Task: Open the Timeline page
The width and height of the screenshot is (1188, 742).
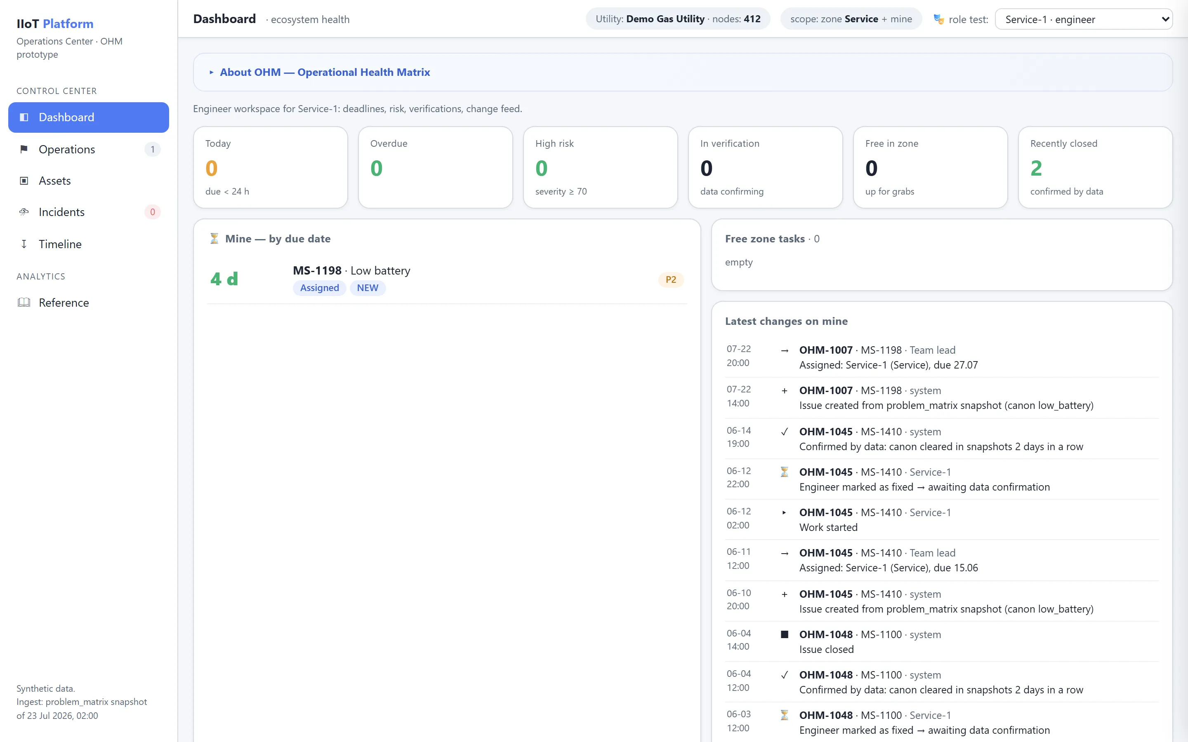Action: pyautogui.click(x=88, y=244)
